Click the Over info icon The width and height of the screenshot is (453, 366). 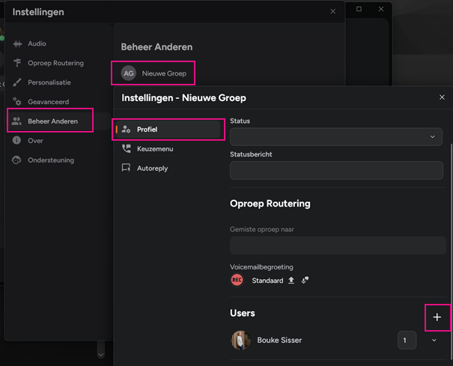tap(16, 141)
